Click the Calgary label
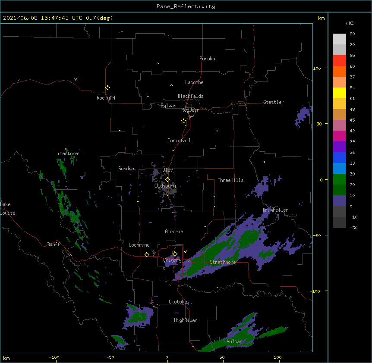The width and height of the screenshot is (372, 363). click(172, 260)
